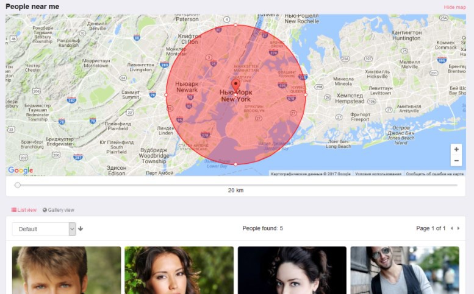Go to next page arrow
Image resolution: width=474 pixels, height=294 pixels.
coord(459,228)
